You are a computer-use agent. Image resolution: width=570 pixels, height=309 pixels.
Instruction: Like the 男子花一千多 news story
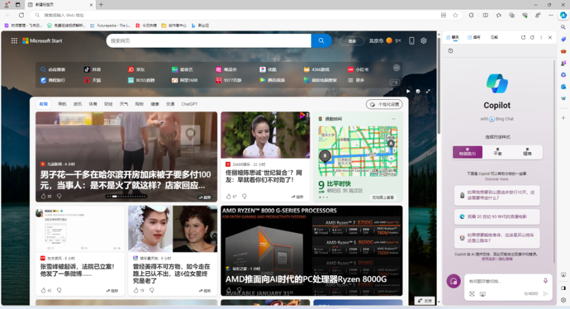coord(43,196)
